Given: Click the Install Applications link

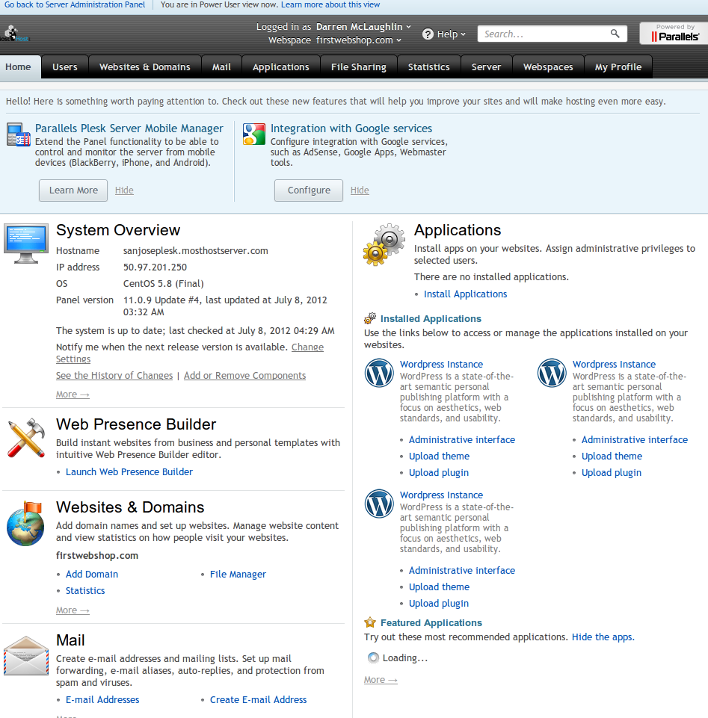Looking at the screenshot, I should coord(465,294).
